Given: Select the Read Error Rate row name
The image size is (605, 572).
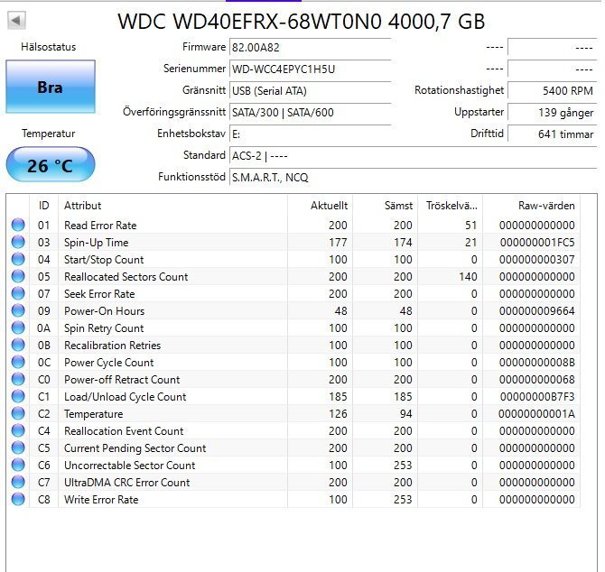Looking at the screenshot, I should (100, 225).
